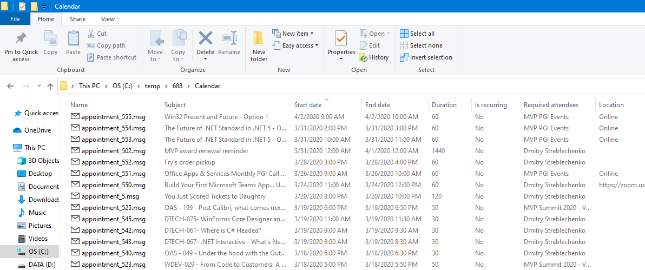Click Select all in ribbon
645x270 pixels.
click(417, 34)
